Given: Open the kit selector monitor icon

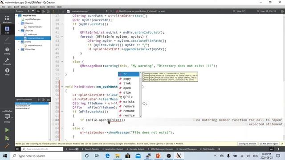Looking at the screenshot, I should [7, 116].
